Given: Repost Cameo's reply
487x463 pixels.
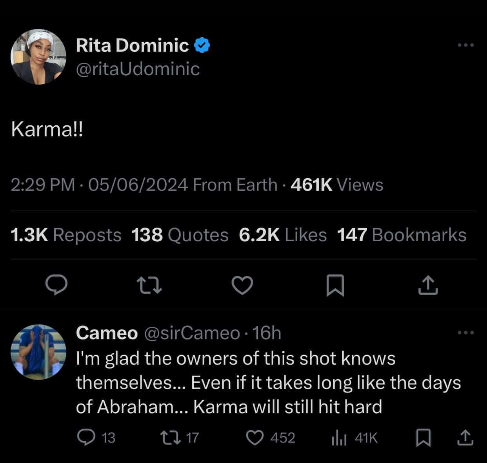Looking at the screenshot, I should [170, 438].
